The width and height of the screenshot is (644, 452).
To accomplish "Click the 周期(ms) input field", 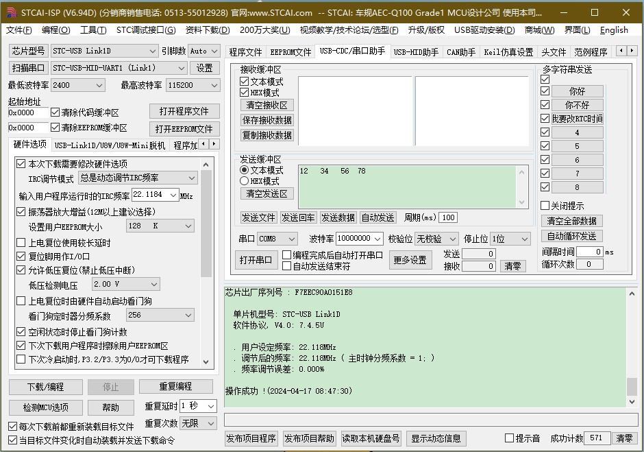I will pos(448,217).
